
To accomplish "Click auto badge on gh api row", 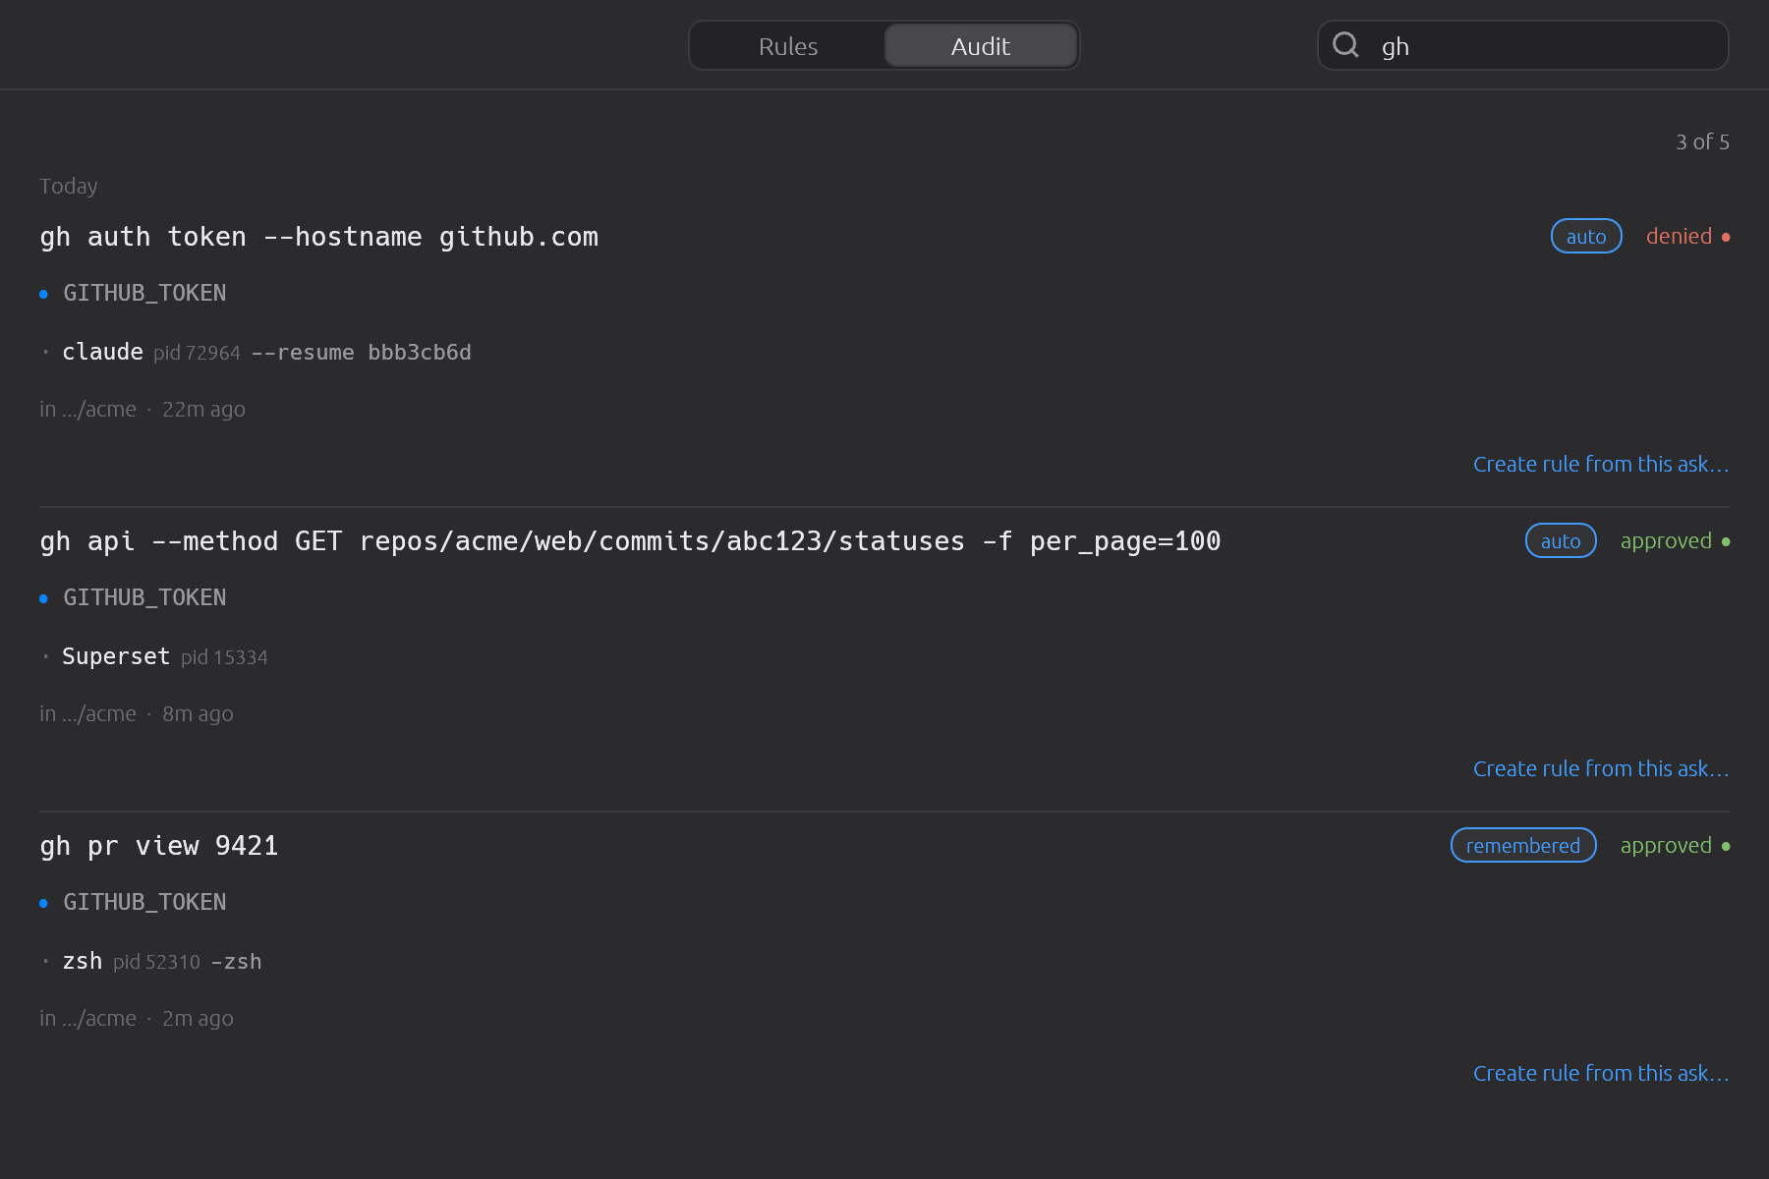I will click(1561, 540).
